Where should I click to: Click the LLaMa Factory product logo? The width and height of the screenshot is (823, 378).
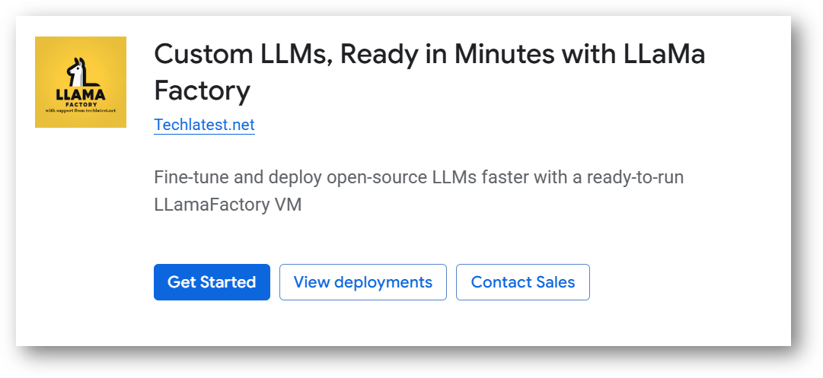tap(81, 81)
